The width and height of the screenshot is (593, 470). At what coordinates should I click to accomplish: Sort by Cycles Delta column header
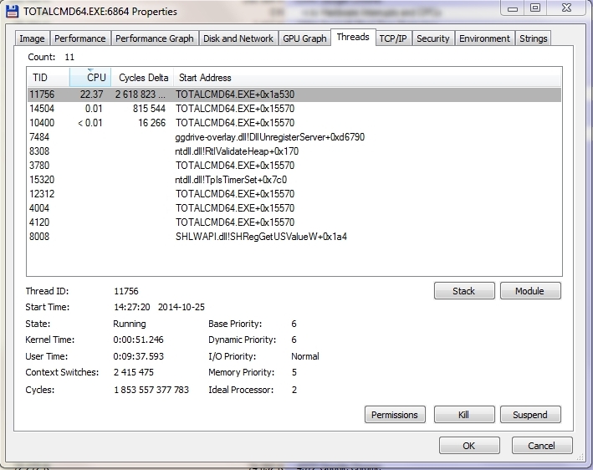(x=142, y=78)
